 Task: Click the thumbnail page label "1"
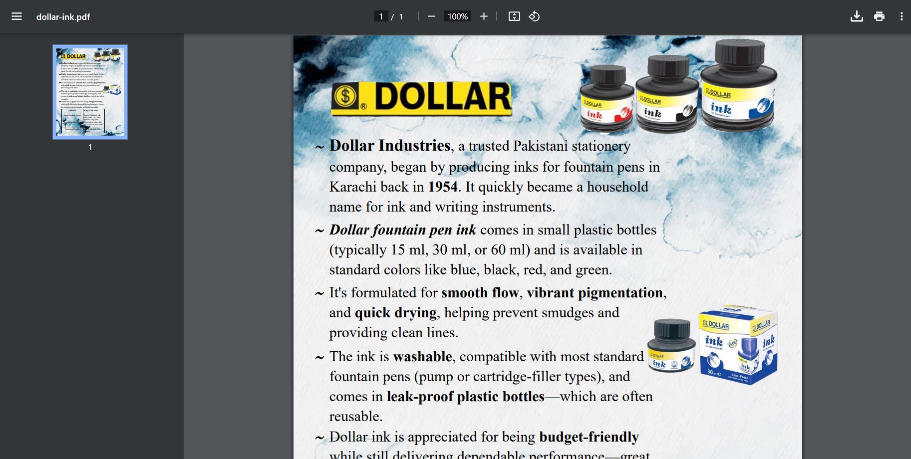90,147
